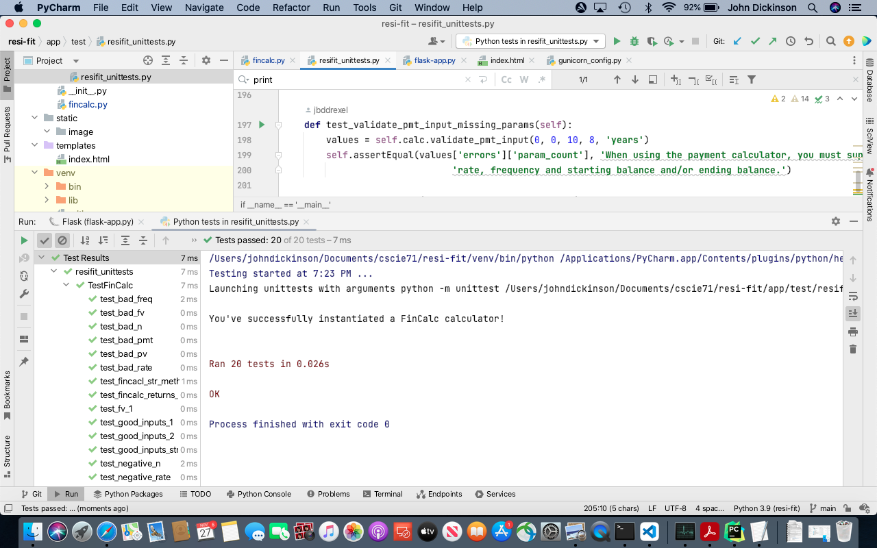Screen dimensions: 877x548
Task: Click the rerun tests green arrow
Action: (24, 240)
